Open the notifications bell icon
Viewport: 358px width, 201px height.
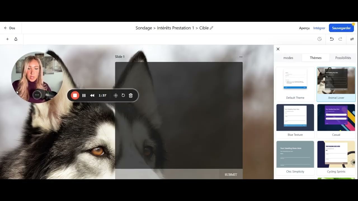point(16,39)
